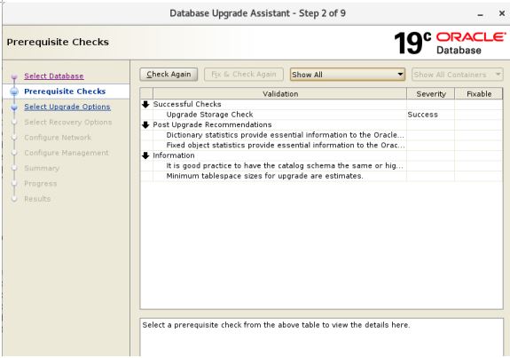Select the Upgrade Storage Check row
Viewport: 510px width, 358px height.
[x=321, y=115]
